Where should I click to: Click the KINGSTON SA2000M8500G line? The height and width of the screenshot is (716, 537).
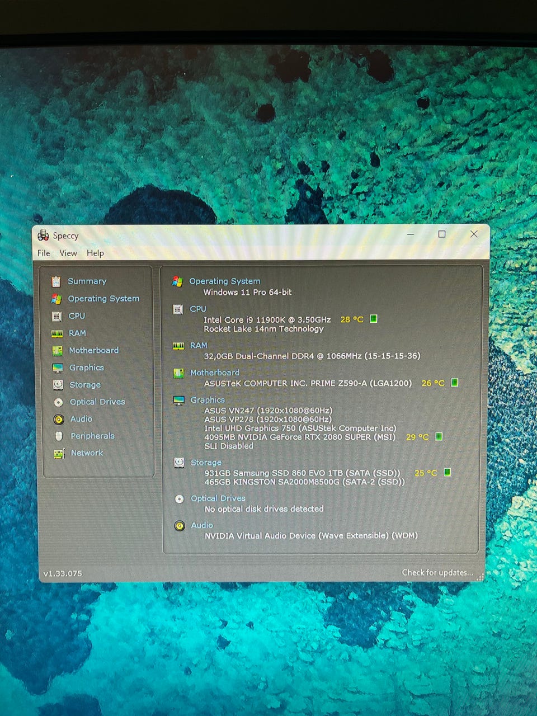[305, 482]
